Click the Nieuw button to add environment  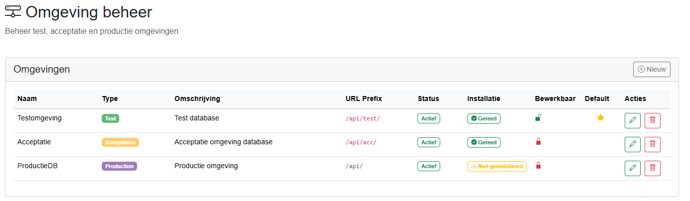tap(652, 70)
